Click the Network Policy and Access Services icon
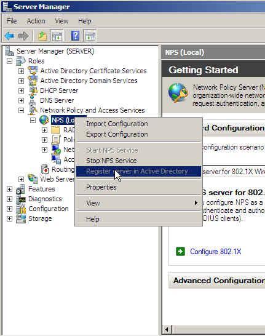 (x=33, y=110)
